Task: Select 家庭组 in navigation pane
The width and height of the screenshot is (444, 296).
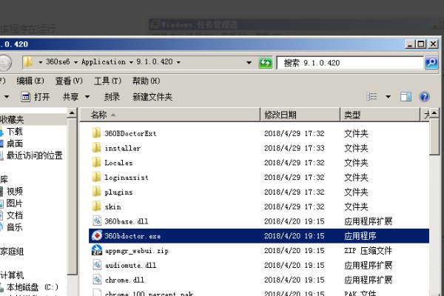Action: pos(12,252)
